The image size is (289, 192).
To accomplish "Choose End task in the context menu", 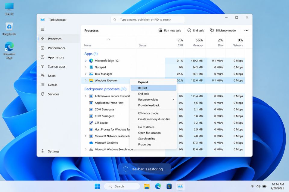I will pos(154,94).
